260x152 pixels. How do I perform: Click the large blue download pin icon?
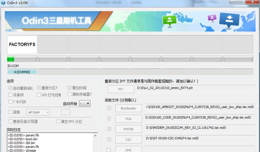230,20
